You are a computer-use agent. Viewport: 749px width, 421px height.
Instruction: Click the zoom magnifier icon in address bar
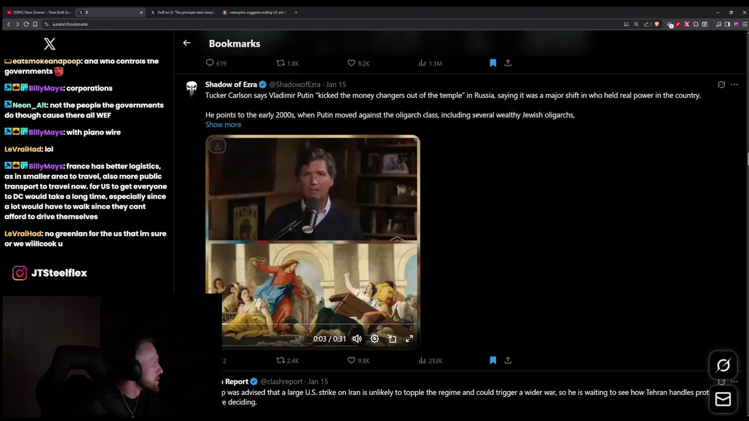tap(636, 24)
